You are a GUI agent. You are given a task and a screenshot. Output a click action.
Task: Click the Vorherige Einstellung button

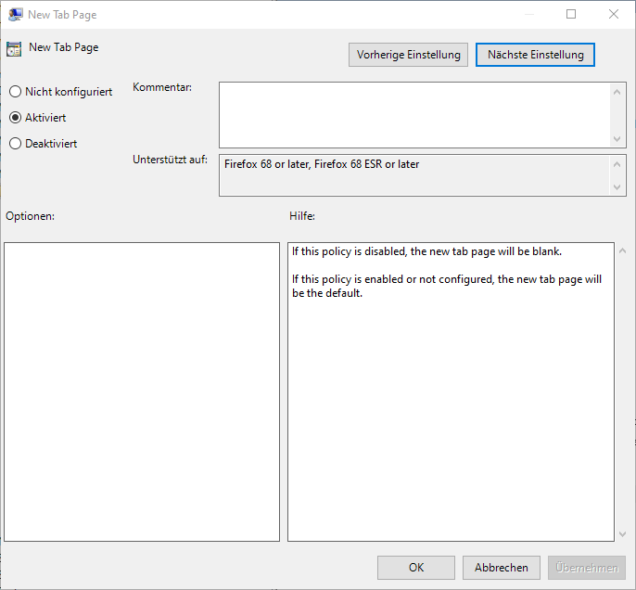[x=408, y=55]
